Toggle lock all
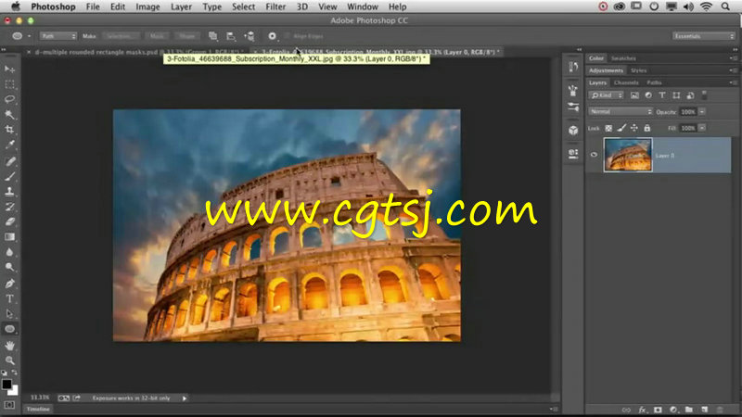This screenshot has width=742, height=417. click(646, 128)
